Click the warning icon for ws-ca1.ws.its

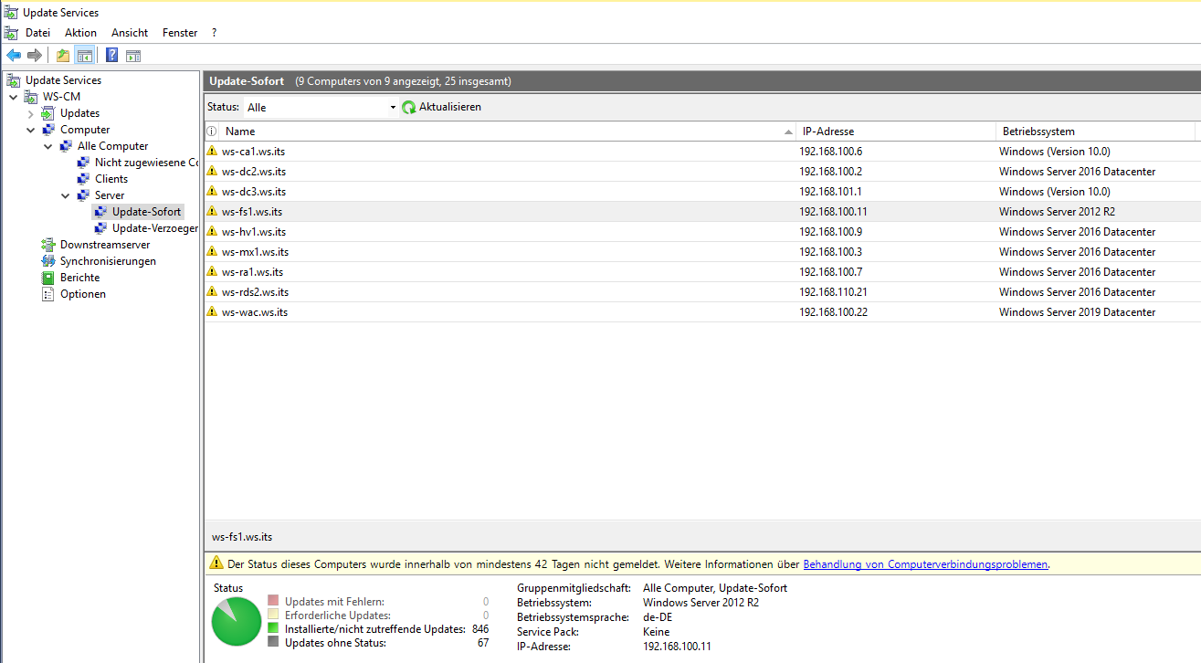click(x=213, y=152)
